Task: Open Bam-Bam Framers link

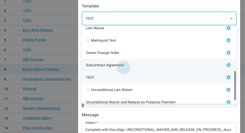Action: 38,30
